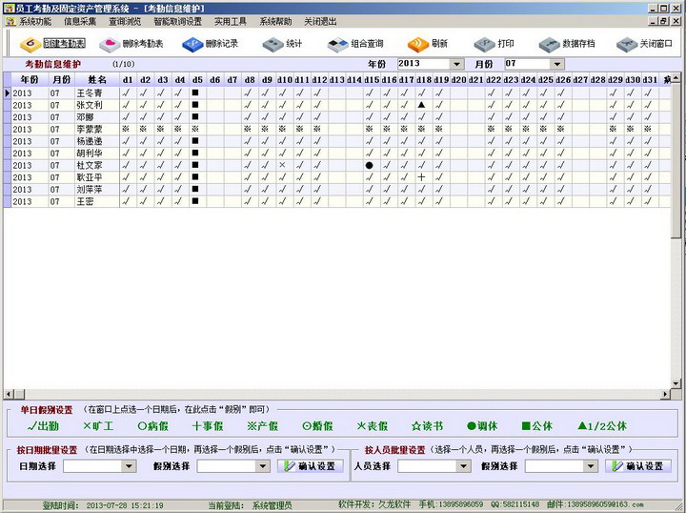
Task: Select the name cell 李蒙蒙
Action: point(97,129)
